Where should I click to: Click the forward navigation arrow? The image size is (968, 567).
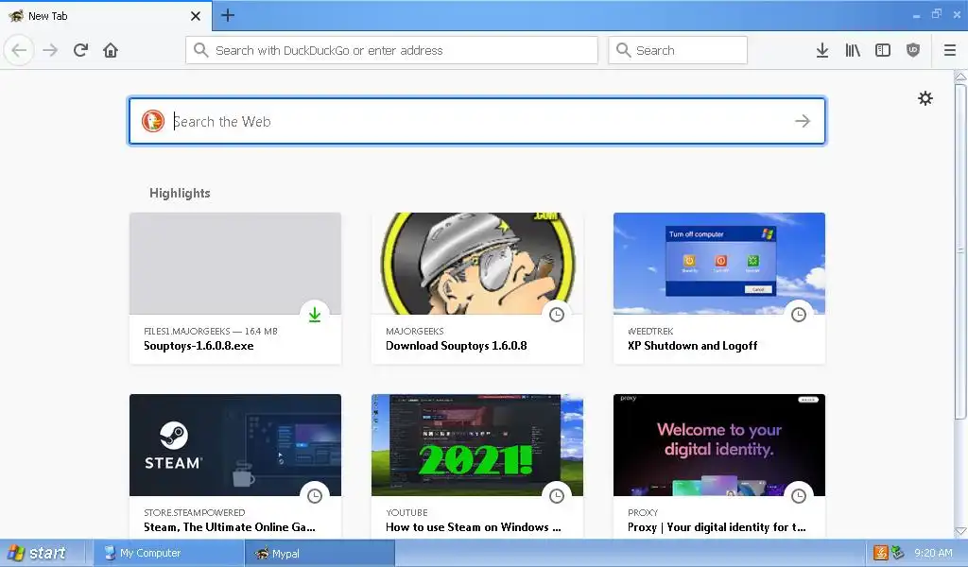coord(50,50)
